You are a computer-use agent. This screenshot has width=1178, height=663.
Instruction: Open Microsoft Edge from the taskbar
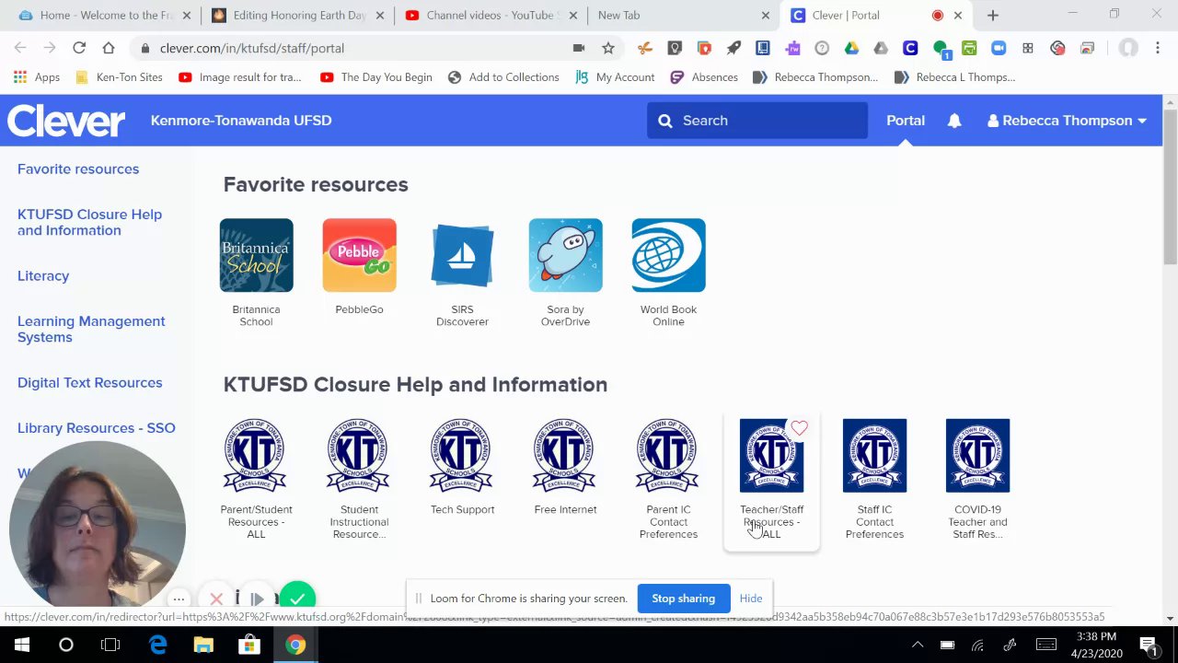pos(158,645)
